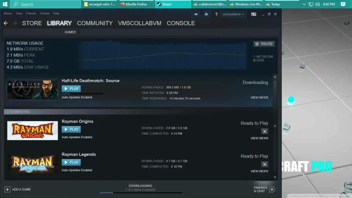Viewport: 352px width, 198px height.
Task: Play Rayman Origins
Action: (71, 130)
